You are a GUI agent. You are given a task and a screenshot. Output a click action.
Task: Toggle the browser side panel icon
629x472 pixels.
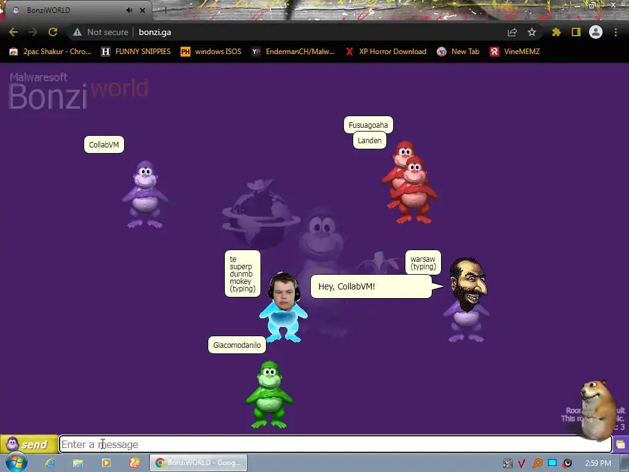point(576,32)
